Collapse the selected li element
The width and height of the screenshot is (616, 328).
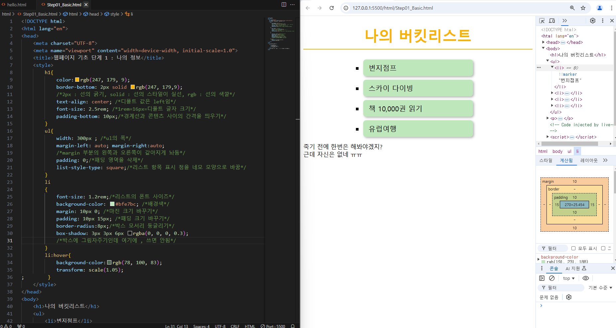tap(552, 67)
